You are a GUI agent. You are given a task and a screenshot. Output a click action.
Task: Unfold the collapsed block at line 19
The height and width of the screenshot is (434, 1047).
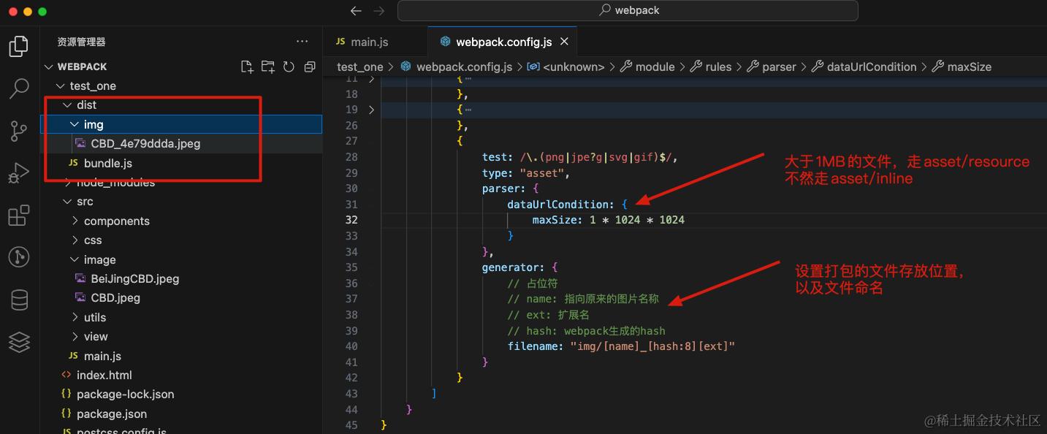pos(371,110)
